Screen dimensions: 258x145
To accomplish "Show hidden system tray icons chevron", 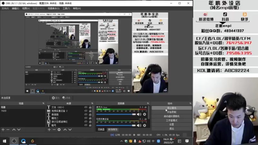I will pyautogui.click(x=122, y=141).
